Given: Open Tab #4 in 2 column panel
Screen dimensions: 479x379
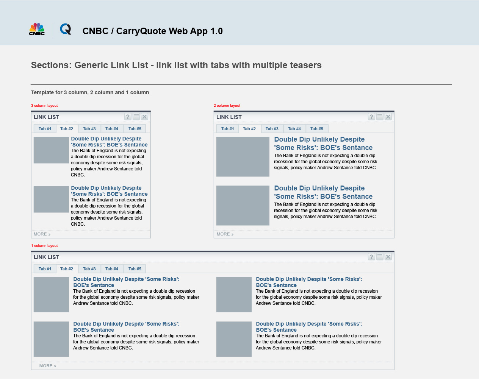Looking at the screenshot, I should [x=294, y=129].
